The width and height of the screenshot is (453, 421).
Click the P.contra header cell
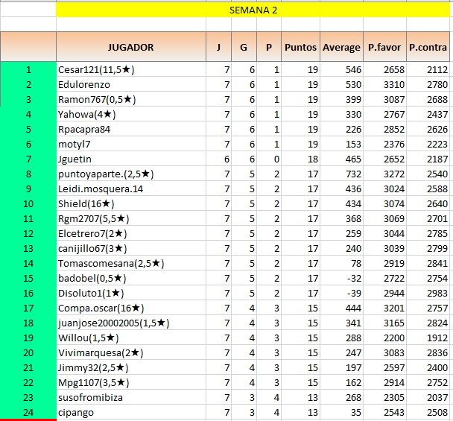pos(428,47)
